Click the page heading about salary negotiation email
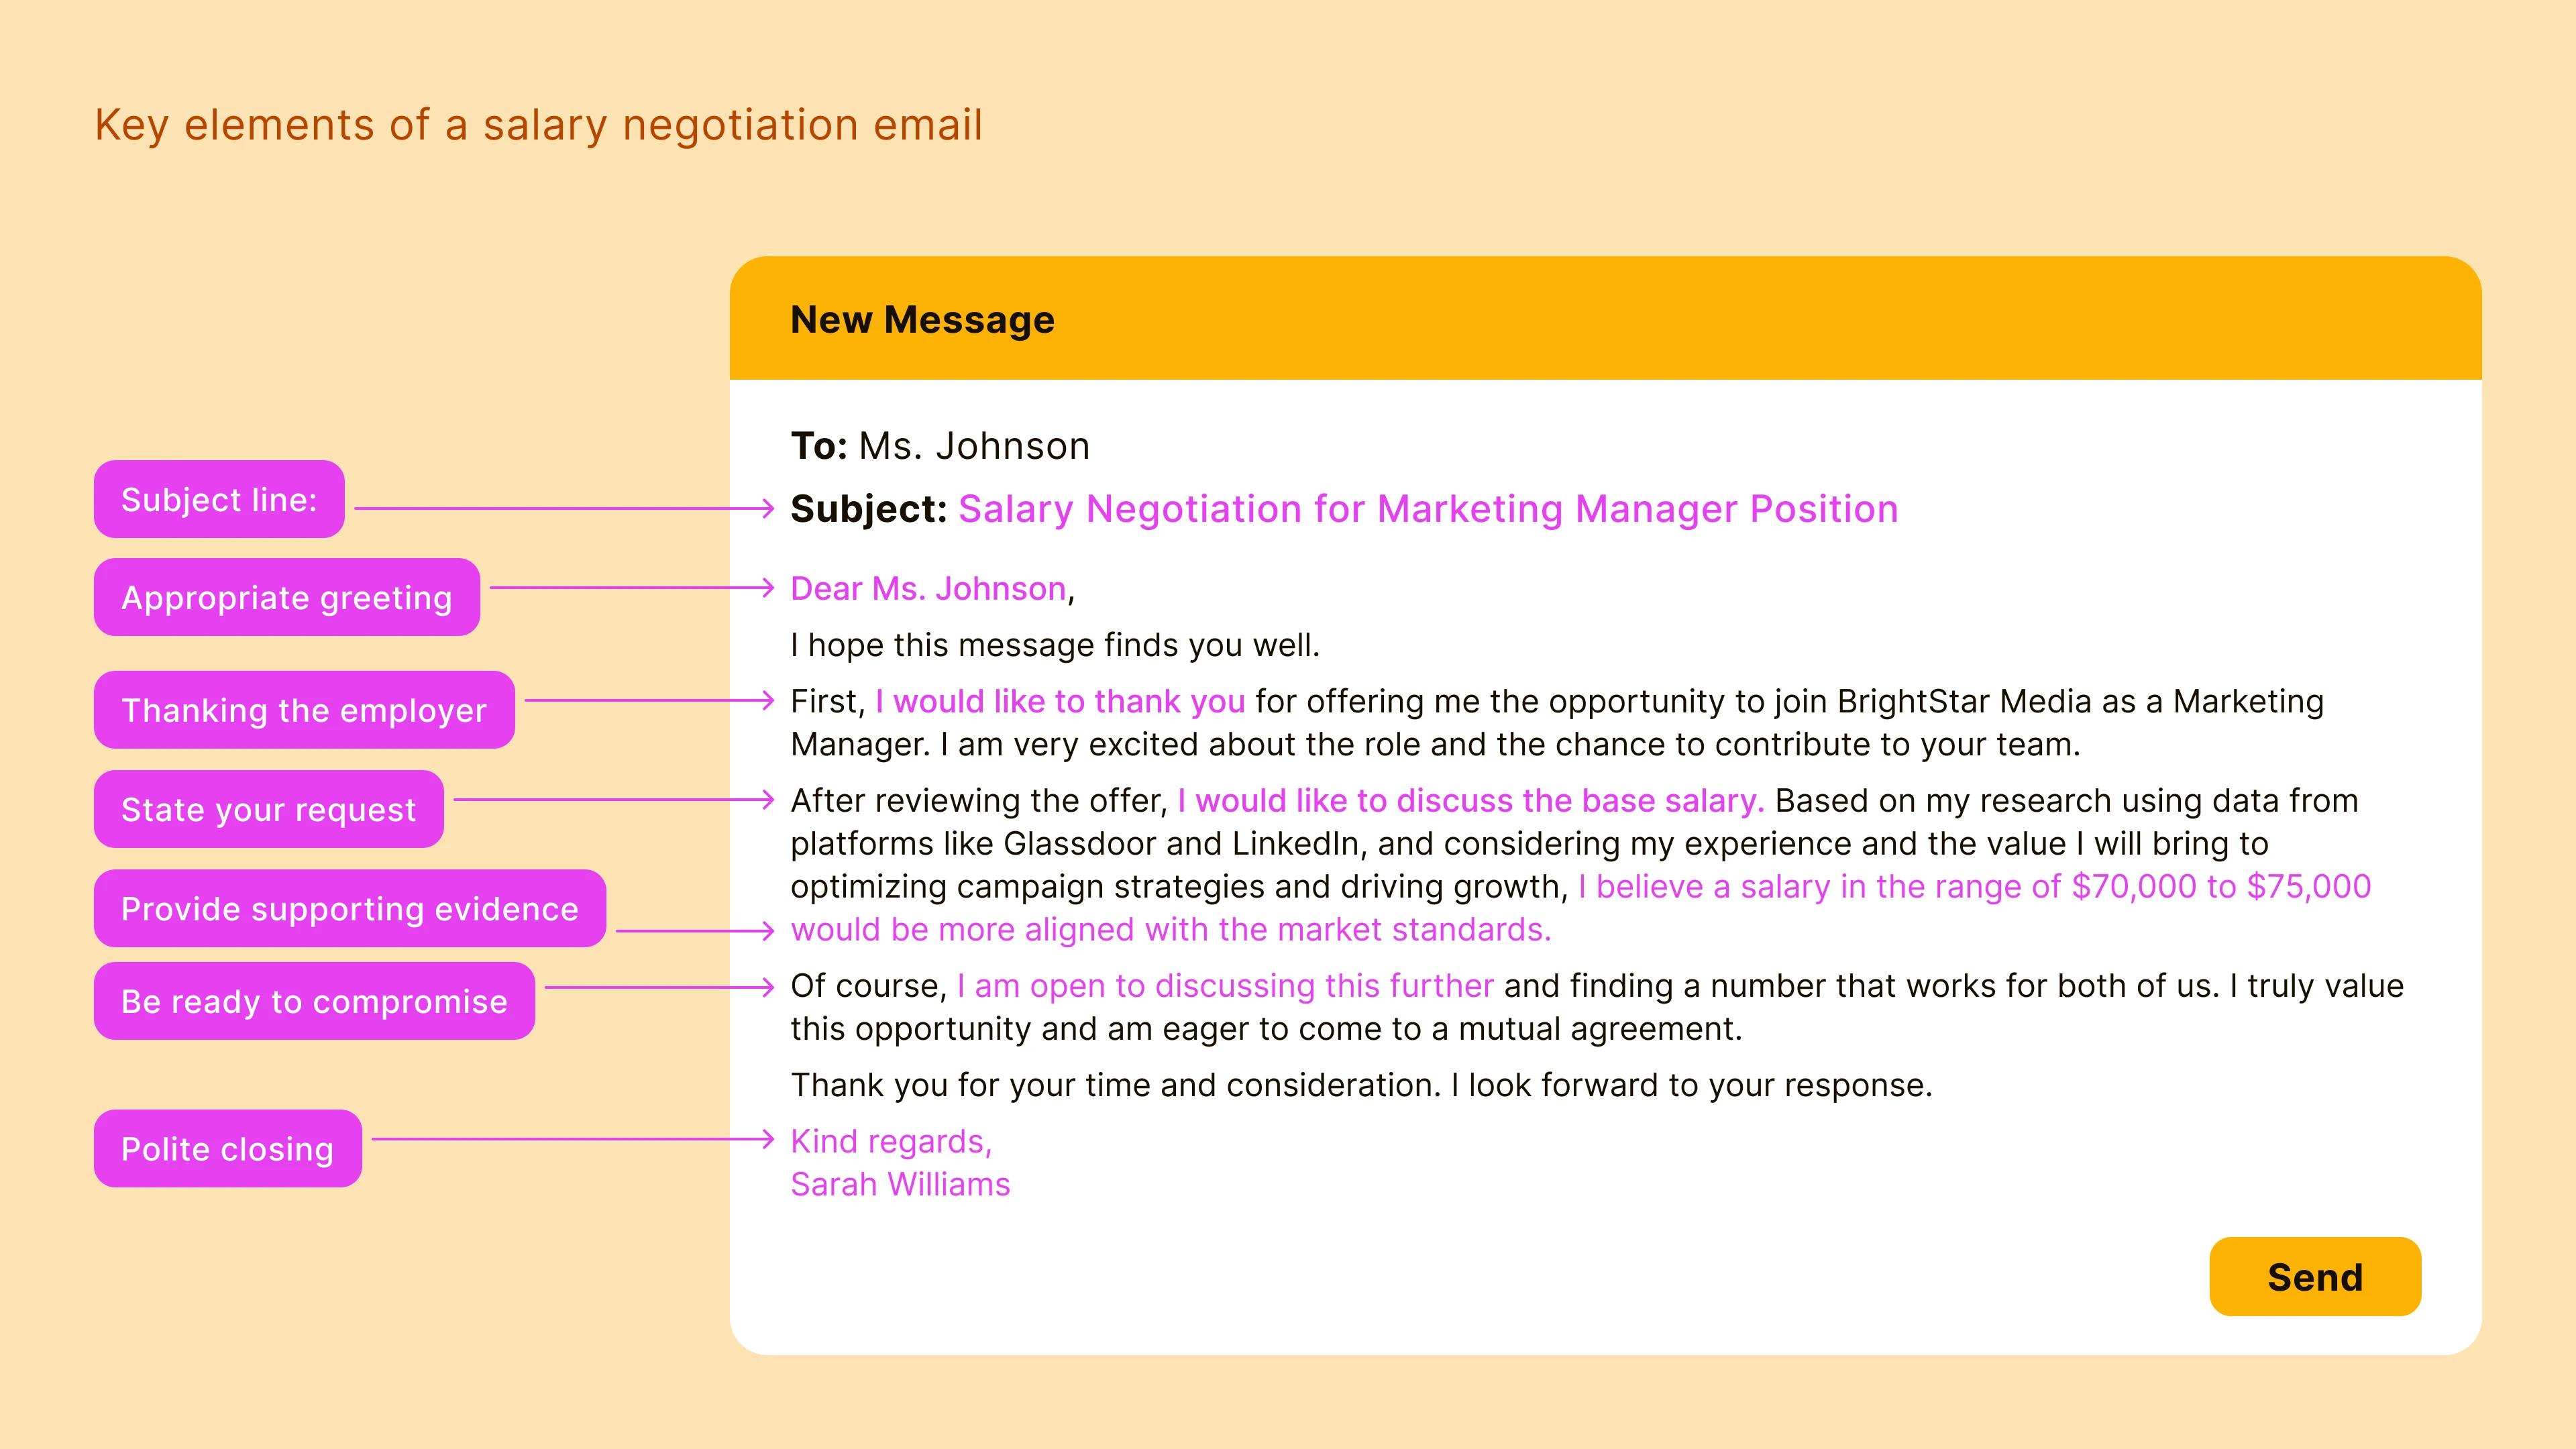 click(538, 125)
